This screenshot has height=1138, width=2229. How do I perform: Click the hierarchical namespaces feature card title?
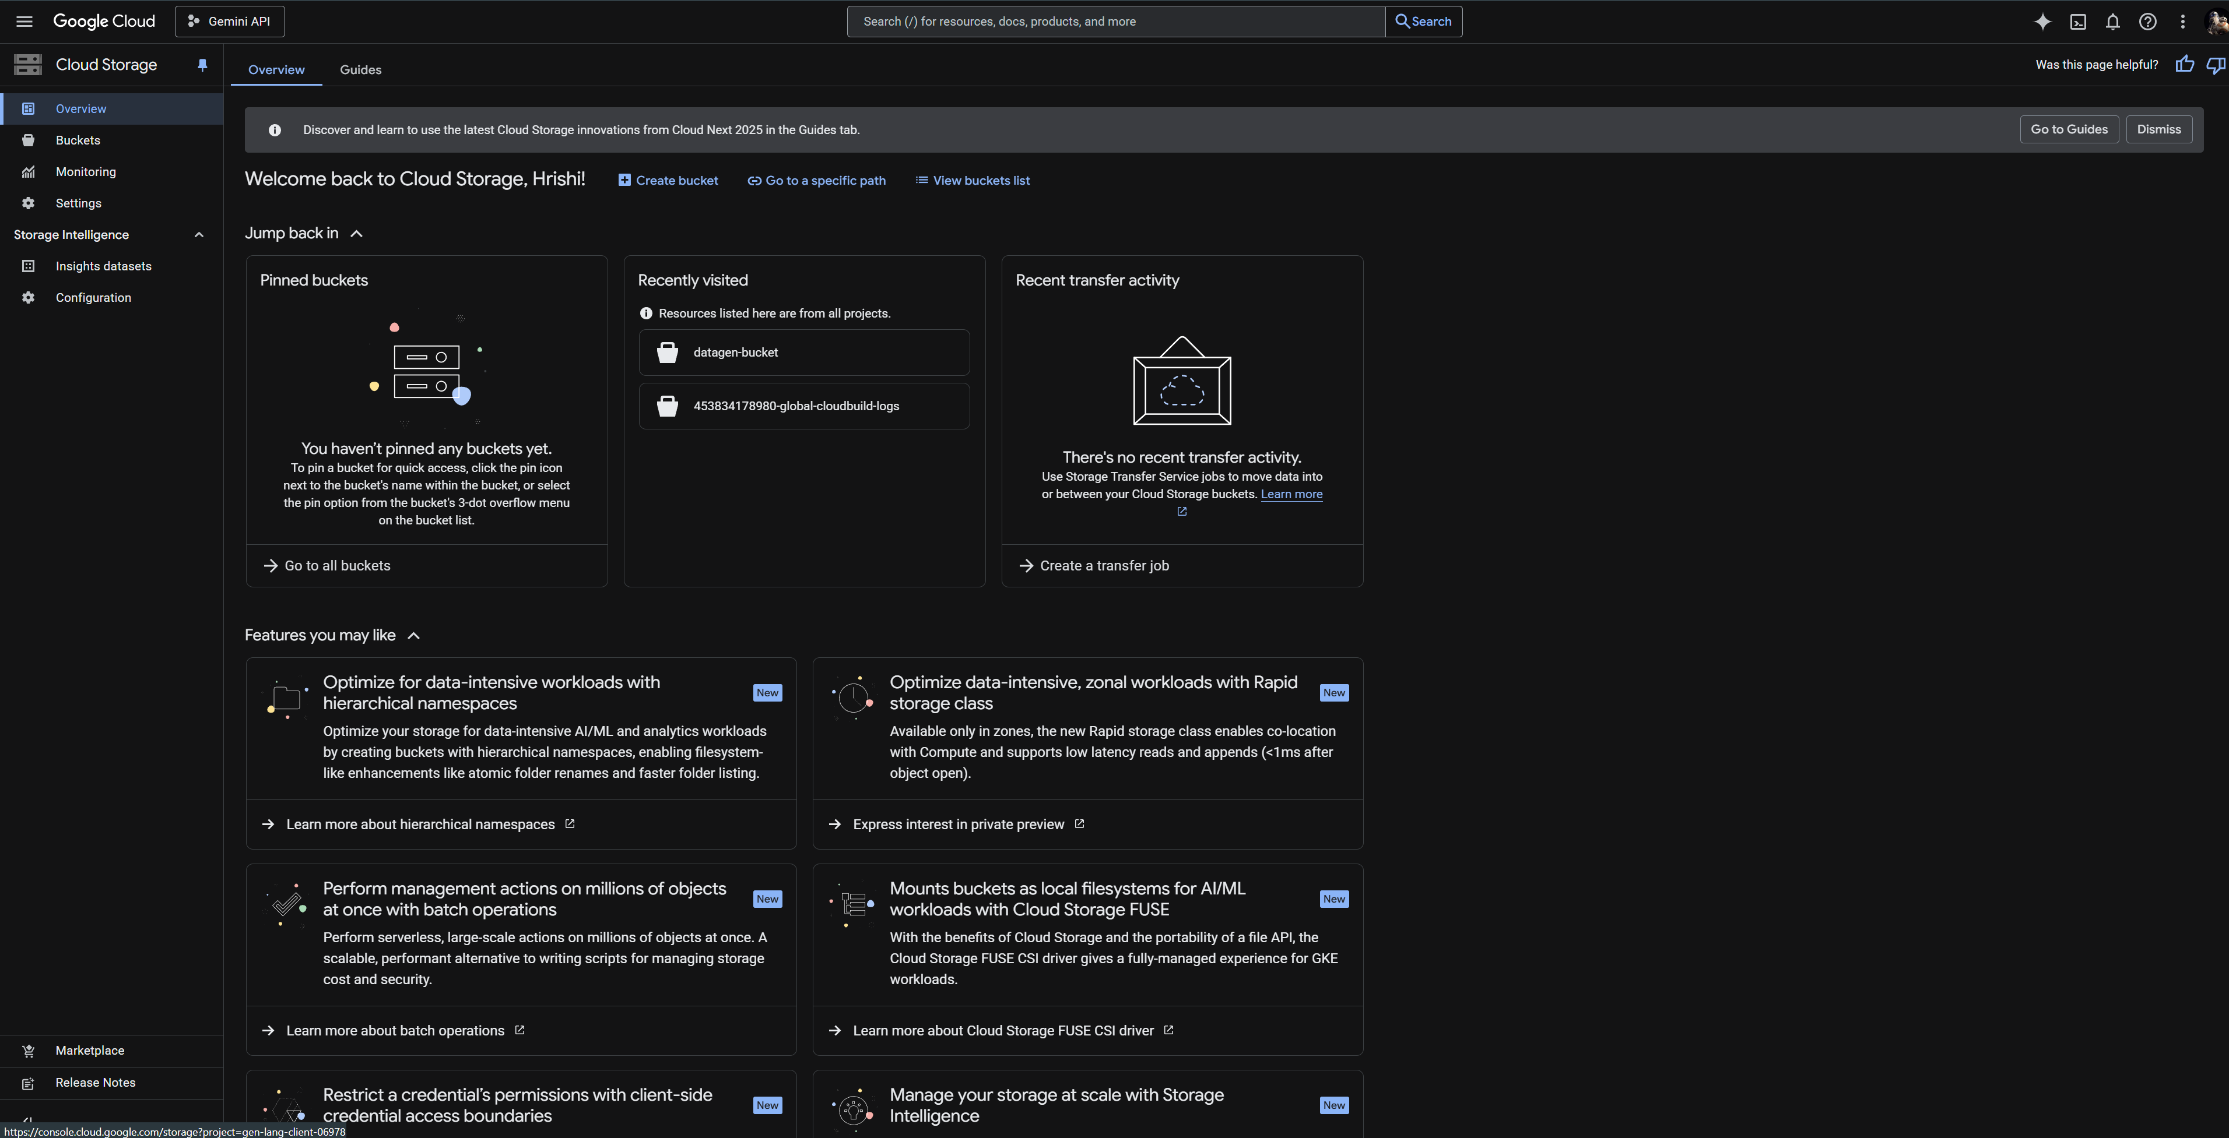[492, 693]
